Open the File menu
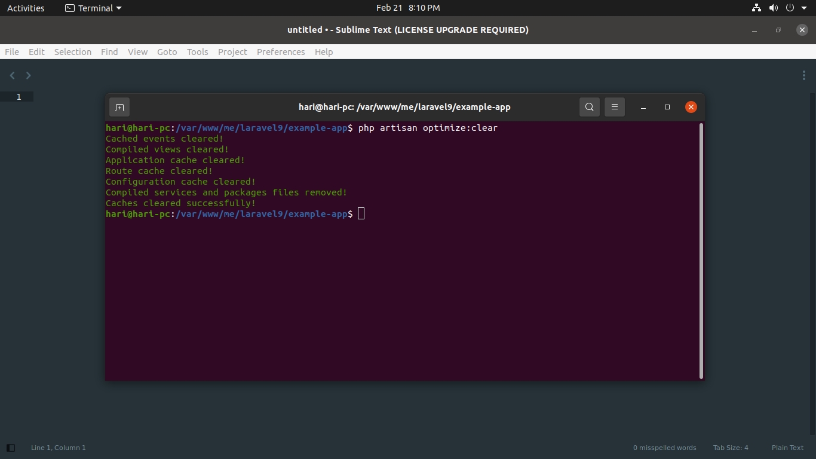The width and height of the screenshot is (816, 459). pos(12,52)
